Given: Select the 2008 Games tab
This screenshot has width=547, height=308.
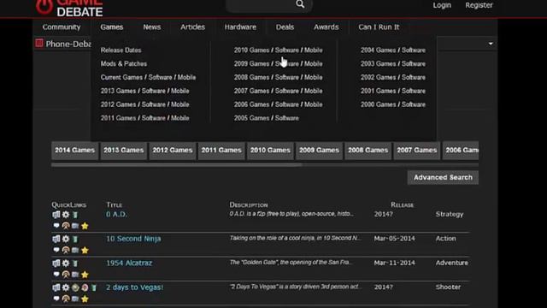Looking at the screenshot, I should 368,151.
